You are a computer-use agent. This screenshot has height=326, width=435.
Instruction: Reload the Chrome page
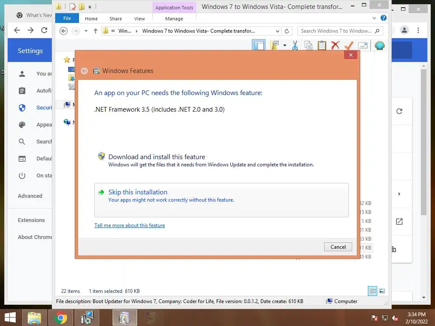[x=44, y=30]
